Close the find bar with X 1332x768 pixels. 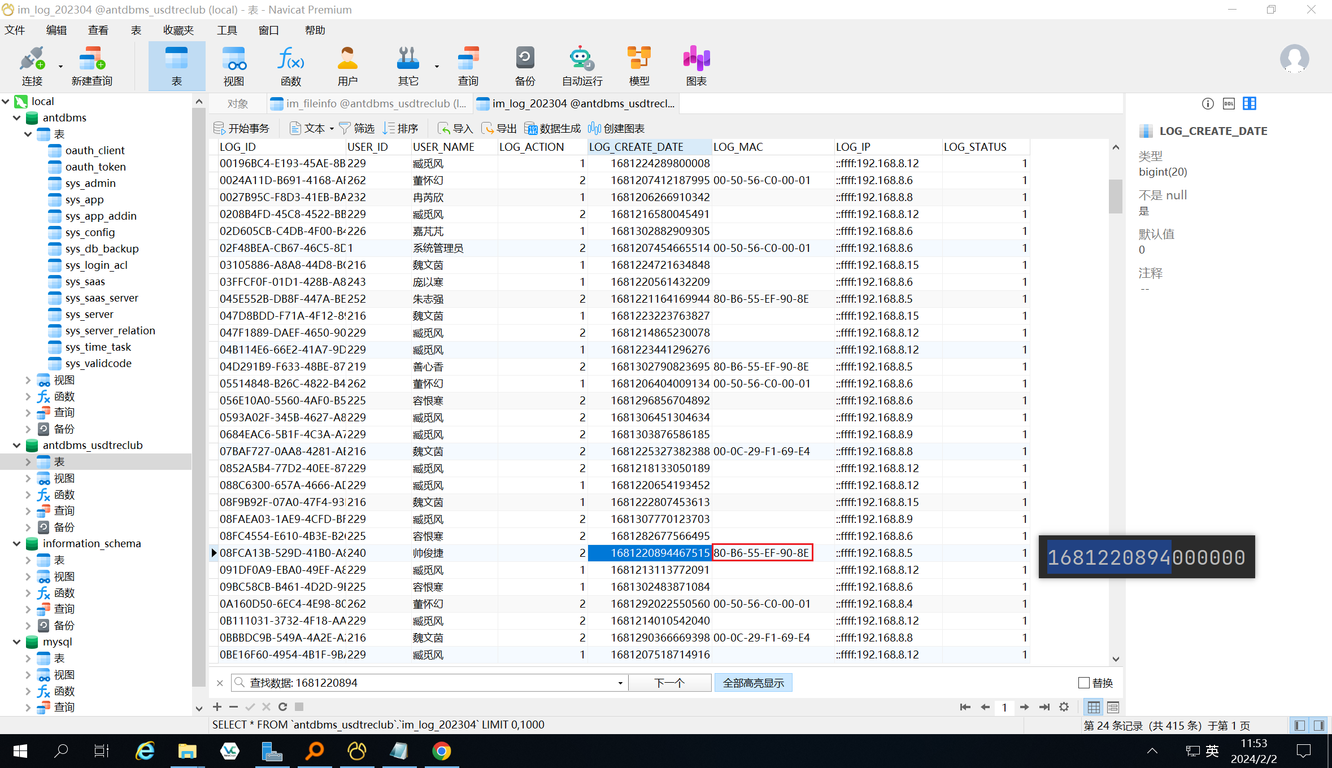point(220,683)
